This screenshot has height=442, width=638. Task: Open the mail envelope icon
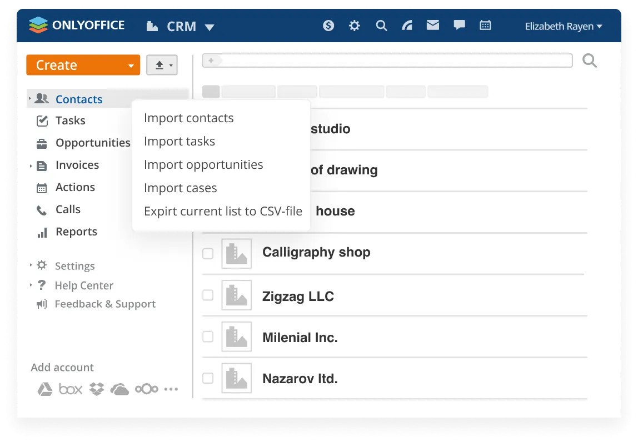pos(433,26)
